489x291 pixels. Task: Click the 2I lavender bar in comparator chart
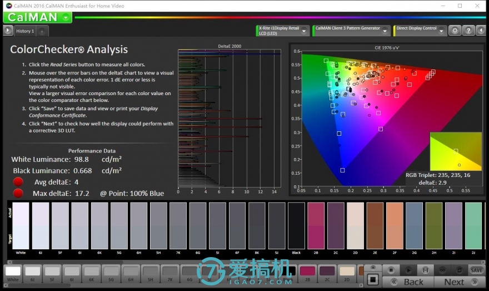pyautogui.click(x=453, y=226)
